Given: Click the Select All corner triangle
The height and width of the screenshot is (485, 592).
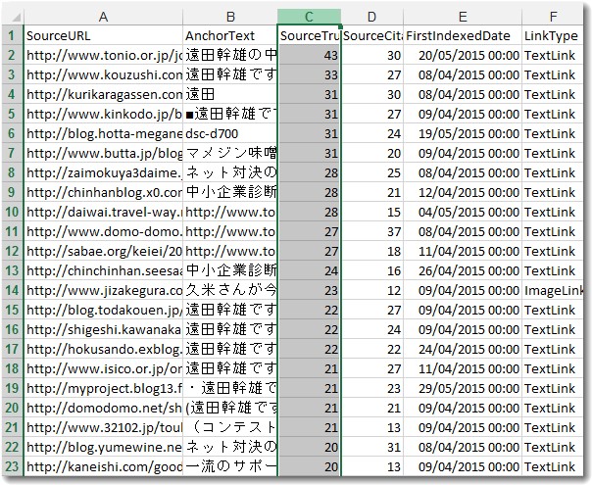Looking at the screenshot, I should coord(12,17).
